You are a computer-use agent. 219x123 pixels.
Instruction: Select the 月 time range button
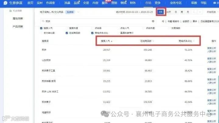click(188, 12)
